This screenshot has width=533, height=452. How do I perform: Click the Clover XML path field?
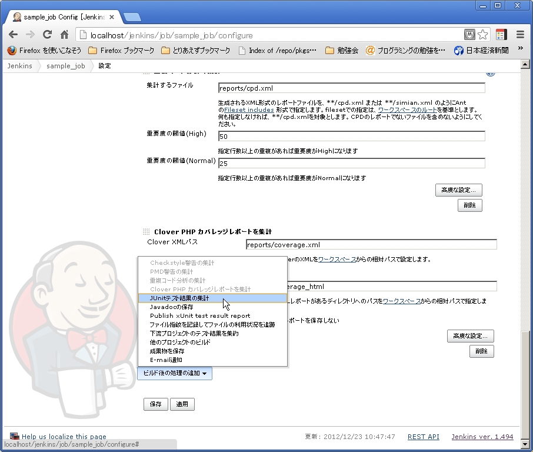point(371,244)
